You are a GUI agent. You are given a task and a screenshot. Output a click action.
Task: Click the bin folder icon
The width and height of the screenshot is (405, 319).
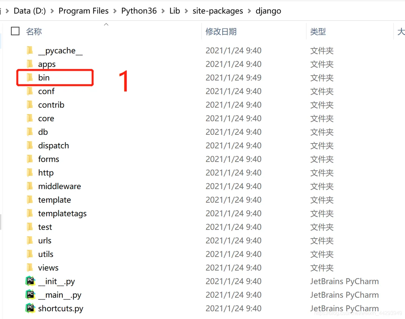tap(30, 78)
